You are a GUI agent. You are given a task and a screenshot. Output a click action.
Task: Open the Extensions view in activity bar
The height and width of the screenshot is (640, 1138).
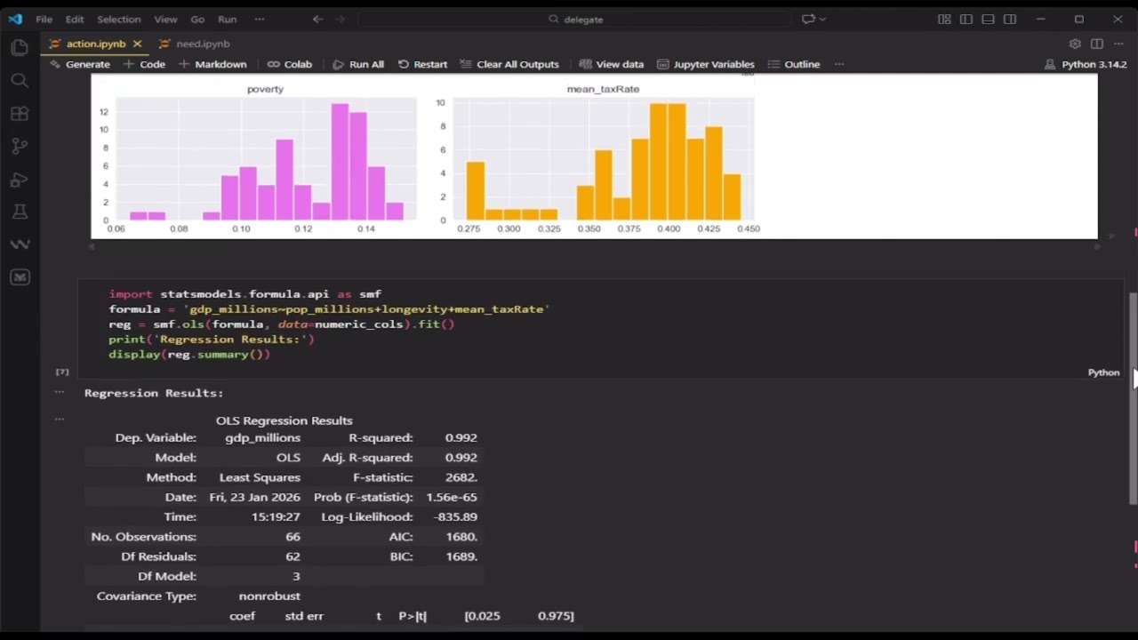[x=20, y=114]
